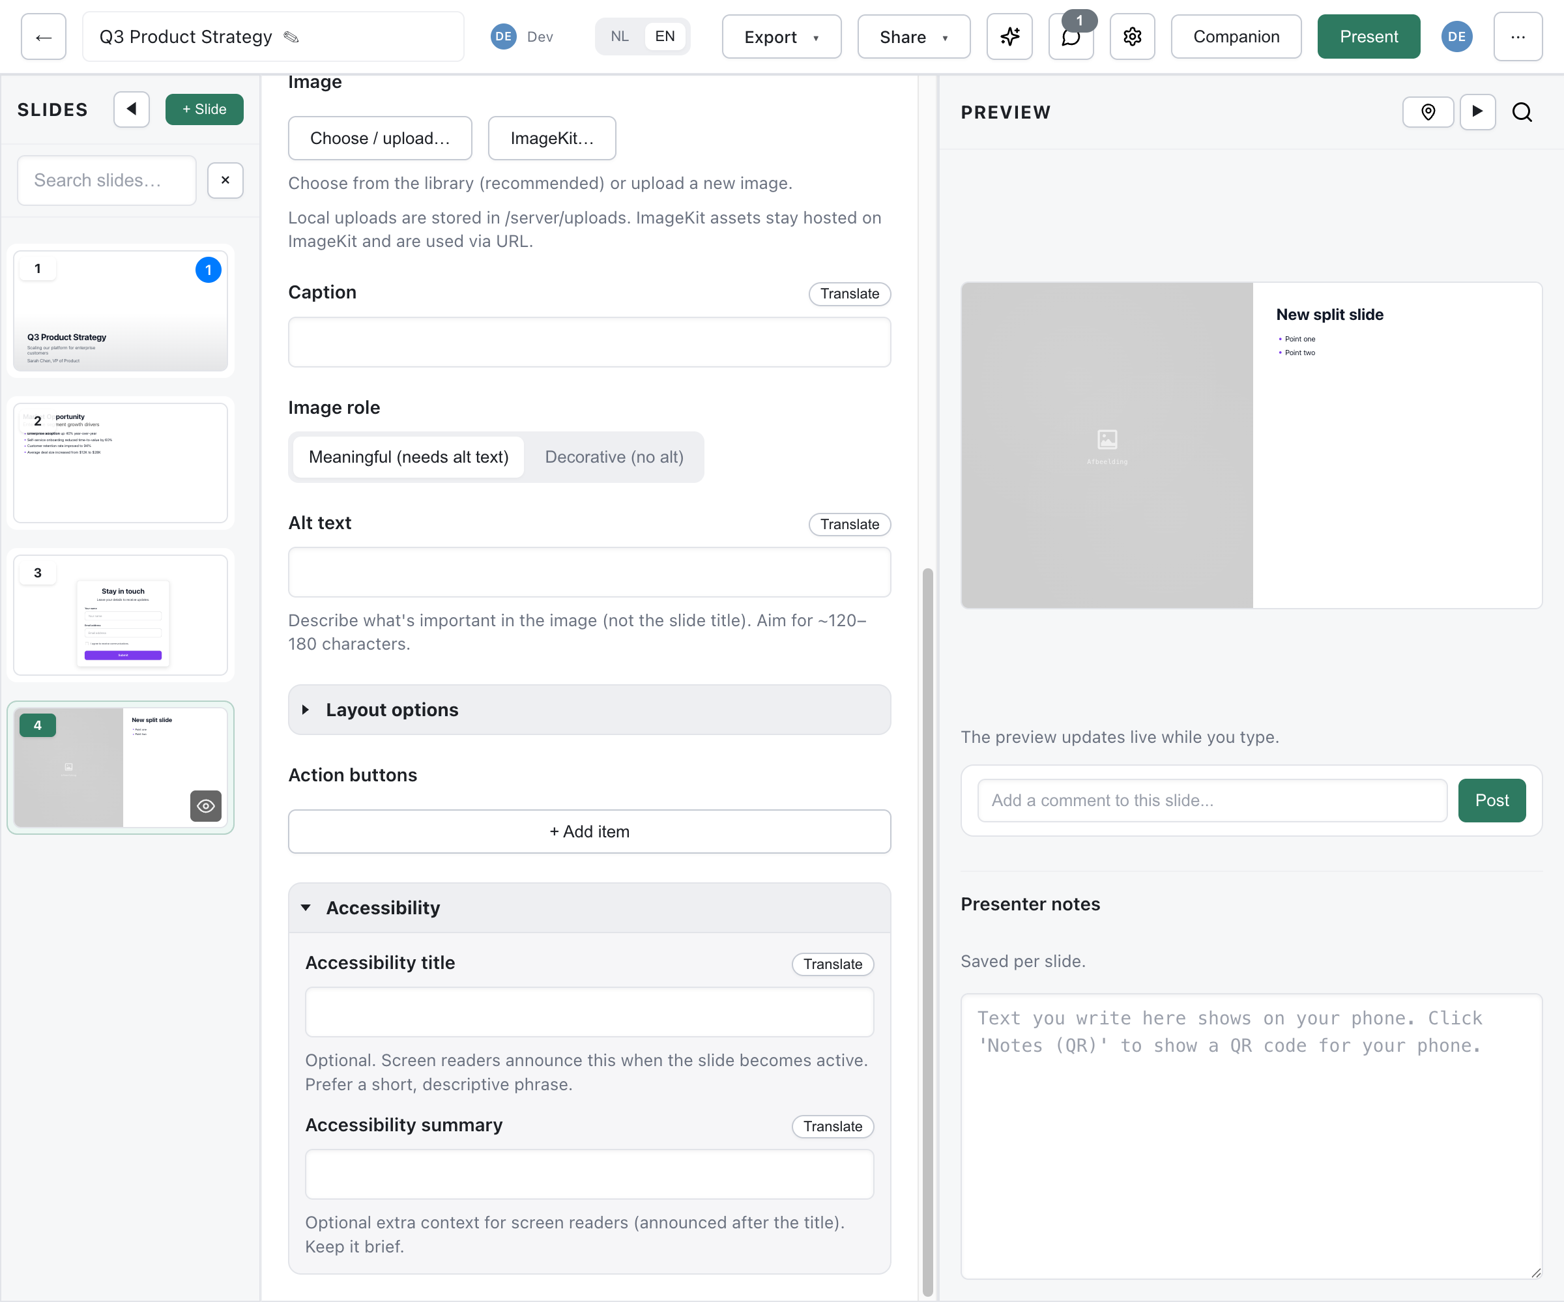Select slide 1 thumbnail Q3 Product Strategy

tap(121, 311)
